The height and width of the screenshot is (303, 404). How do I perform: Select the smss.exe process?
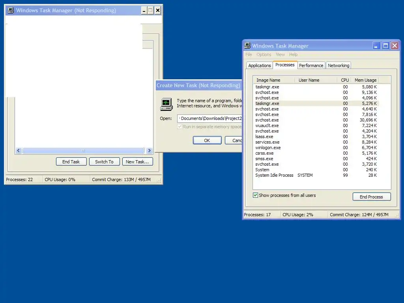316,159
